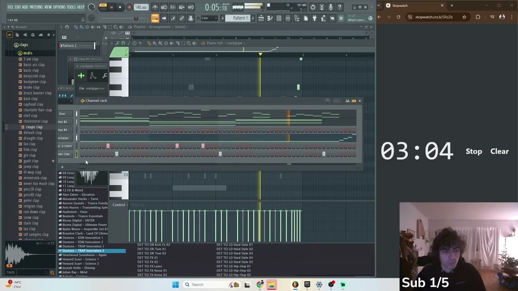This screenshot has height=291, width=518.
Task: Pause playback in FL Studio transport
Action: point(111,7)
